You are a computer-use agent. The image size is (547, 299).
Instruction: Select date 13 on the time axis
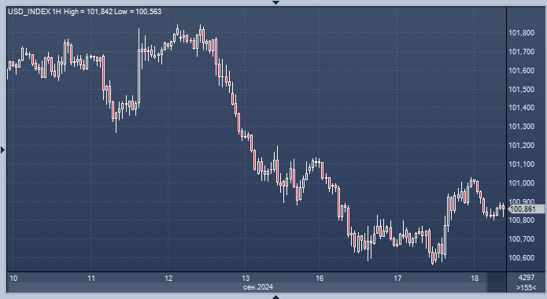pos(246,278)
